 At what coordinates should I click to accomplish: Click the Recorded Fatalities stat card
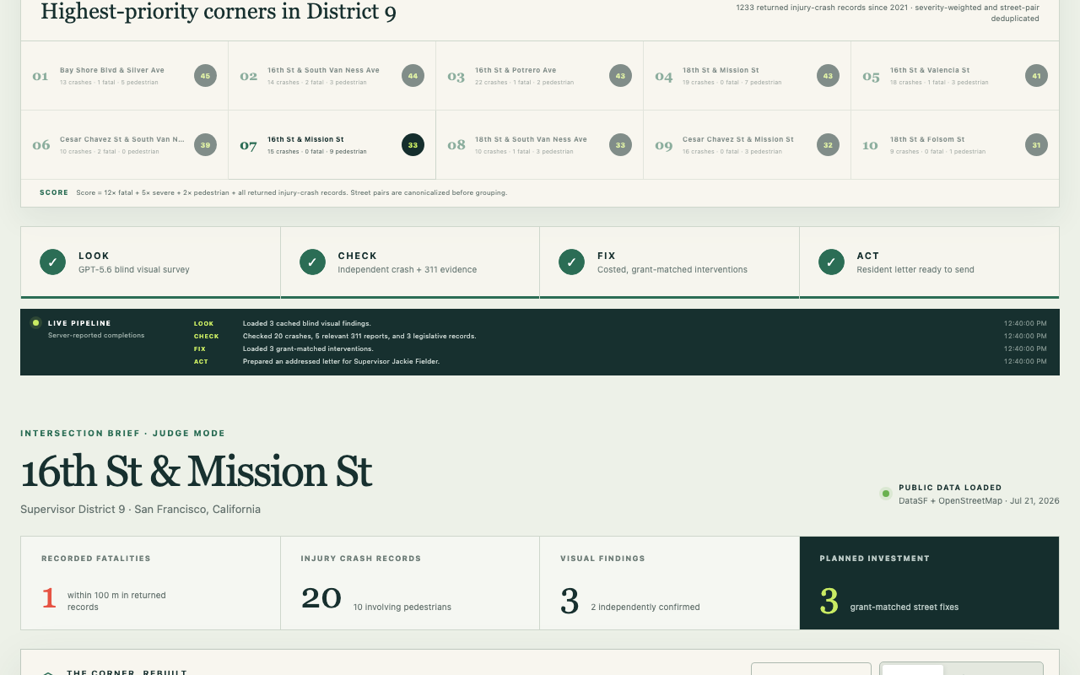tap(150, 583)
